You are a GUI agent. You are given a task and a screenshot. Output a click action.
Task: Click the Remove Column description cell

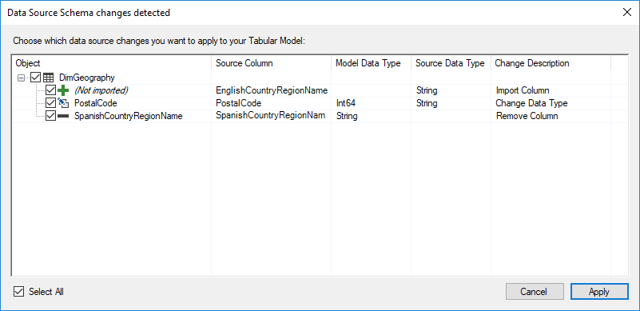tap(527, 116)
